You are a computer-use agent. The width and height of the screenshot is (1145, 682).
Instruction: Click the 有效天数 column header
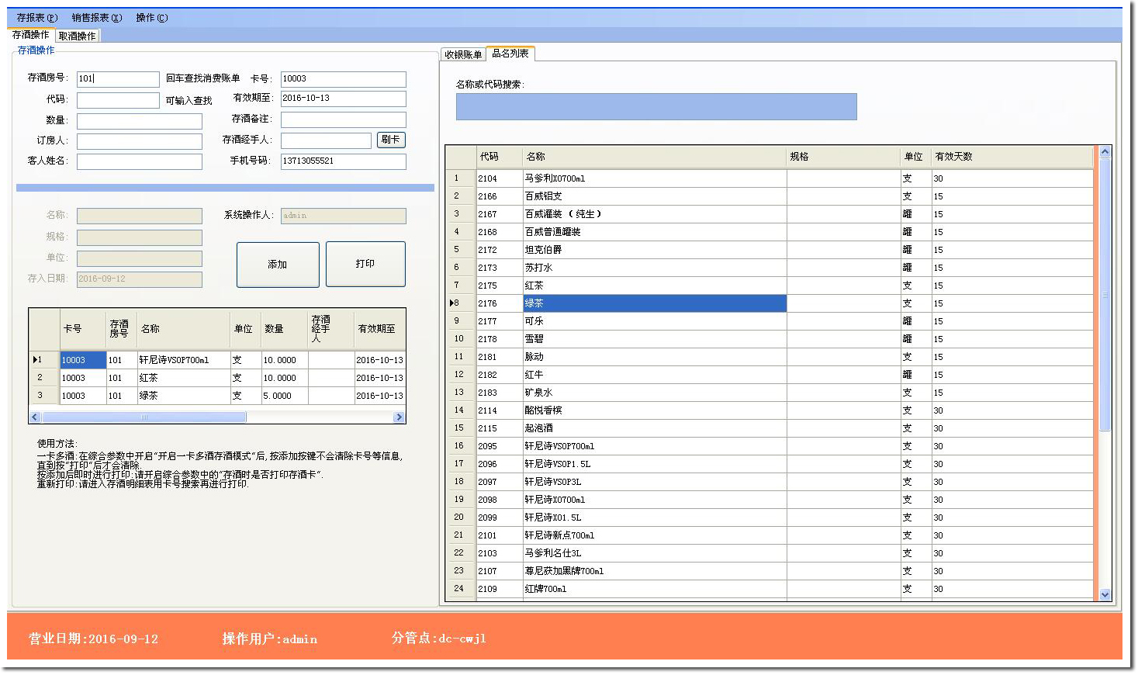(953, 157)
